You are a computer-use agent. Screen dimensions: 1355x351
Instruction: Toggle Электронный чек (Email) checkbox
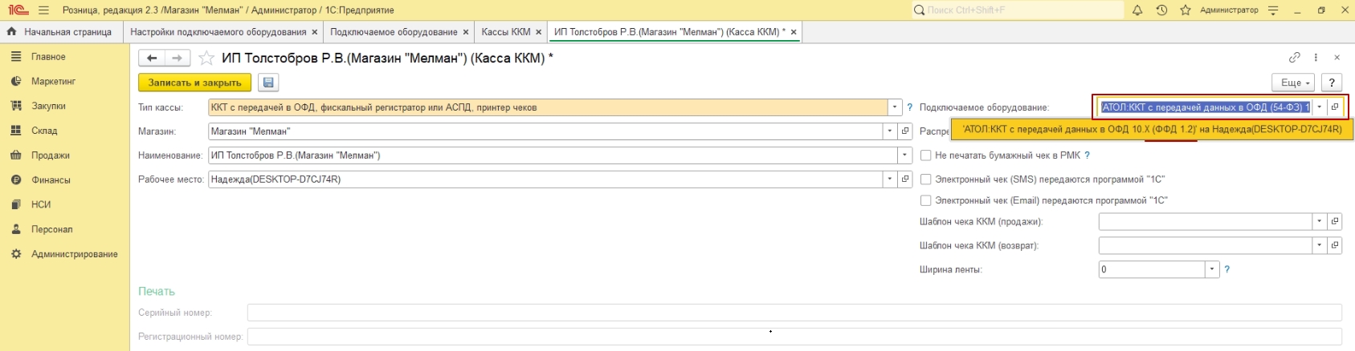point(925,200)
